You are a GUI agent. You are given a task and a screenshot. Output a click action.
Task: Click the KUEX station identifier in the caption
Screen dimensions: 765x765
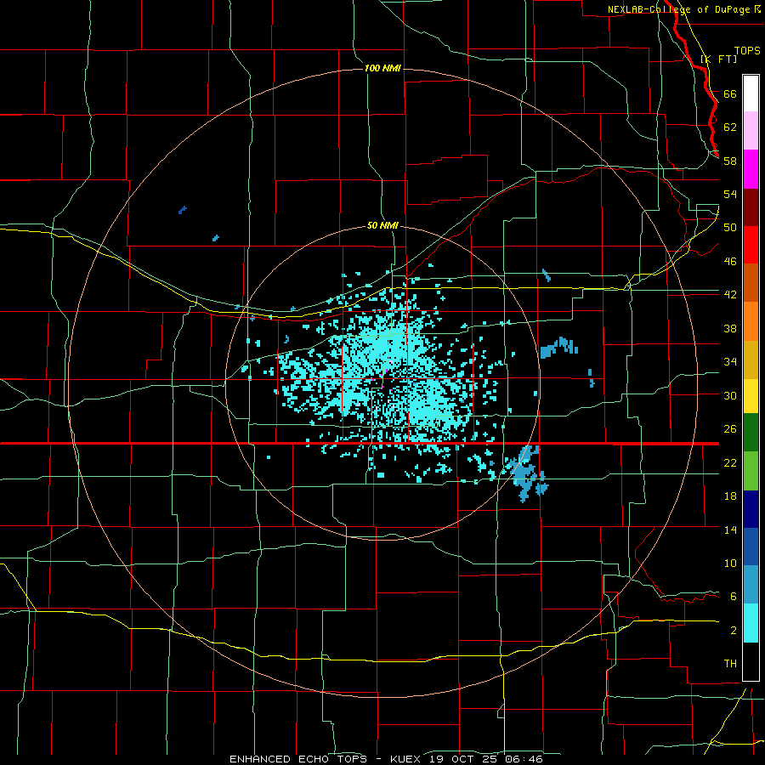407,759
